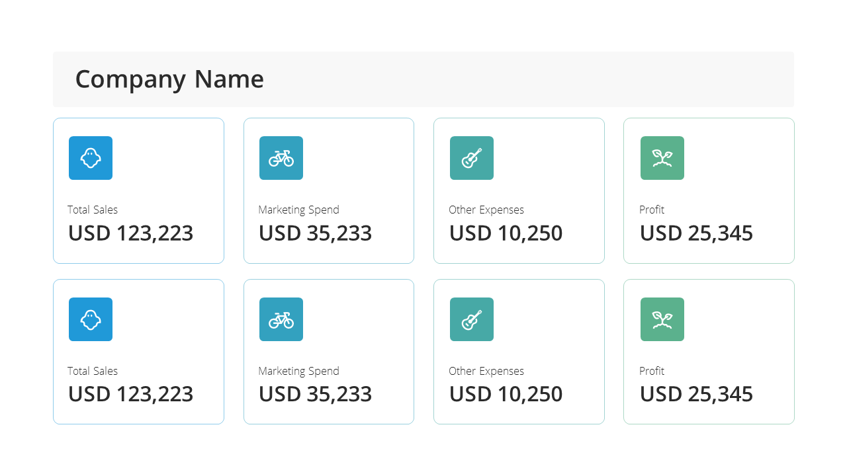Click the ghost icon in the top row
Viewport: 847px width, 476px height.
(91, 158)
